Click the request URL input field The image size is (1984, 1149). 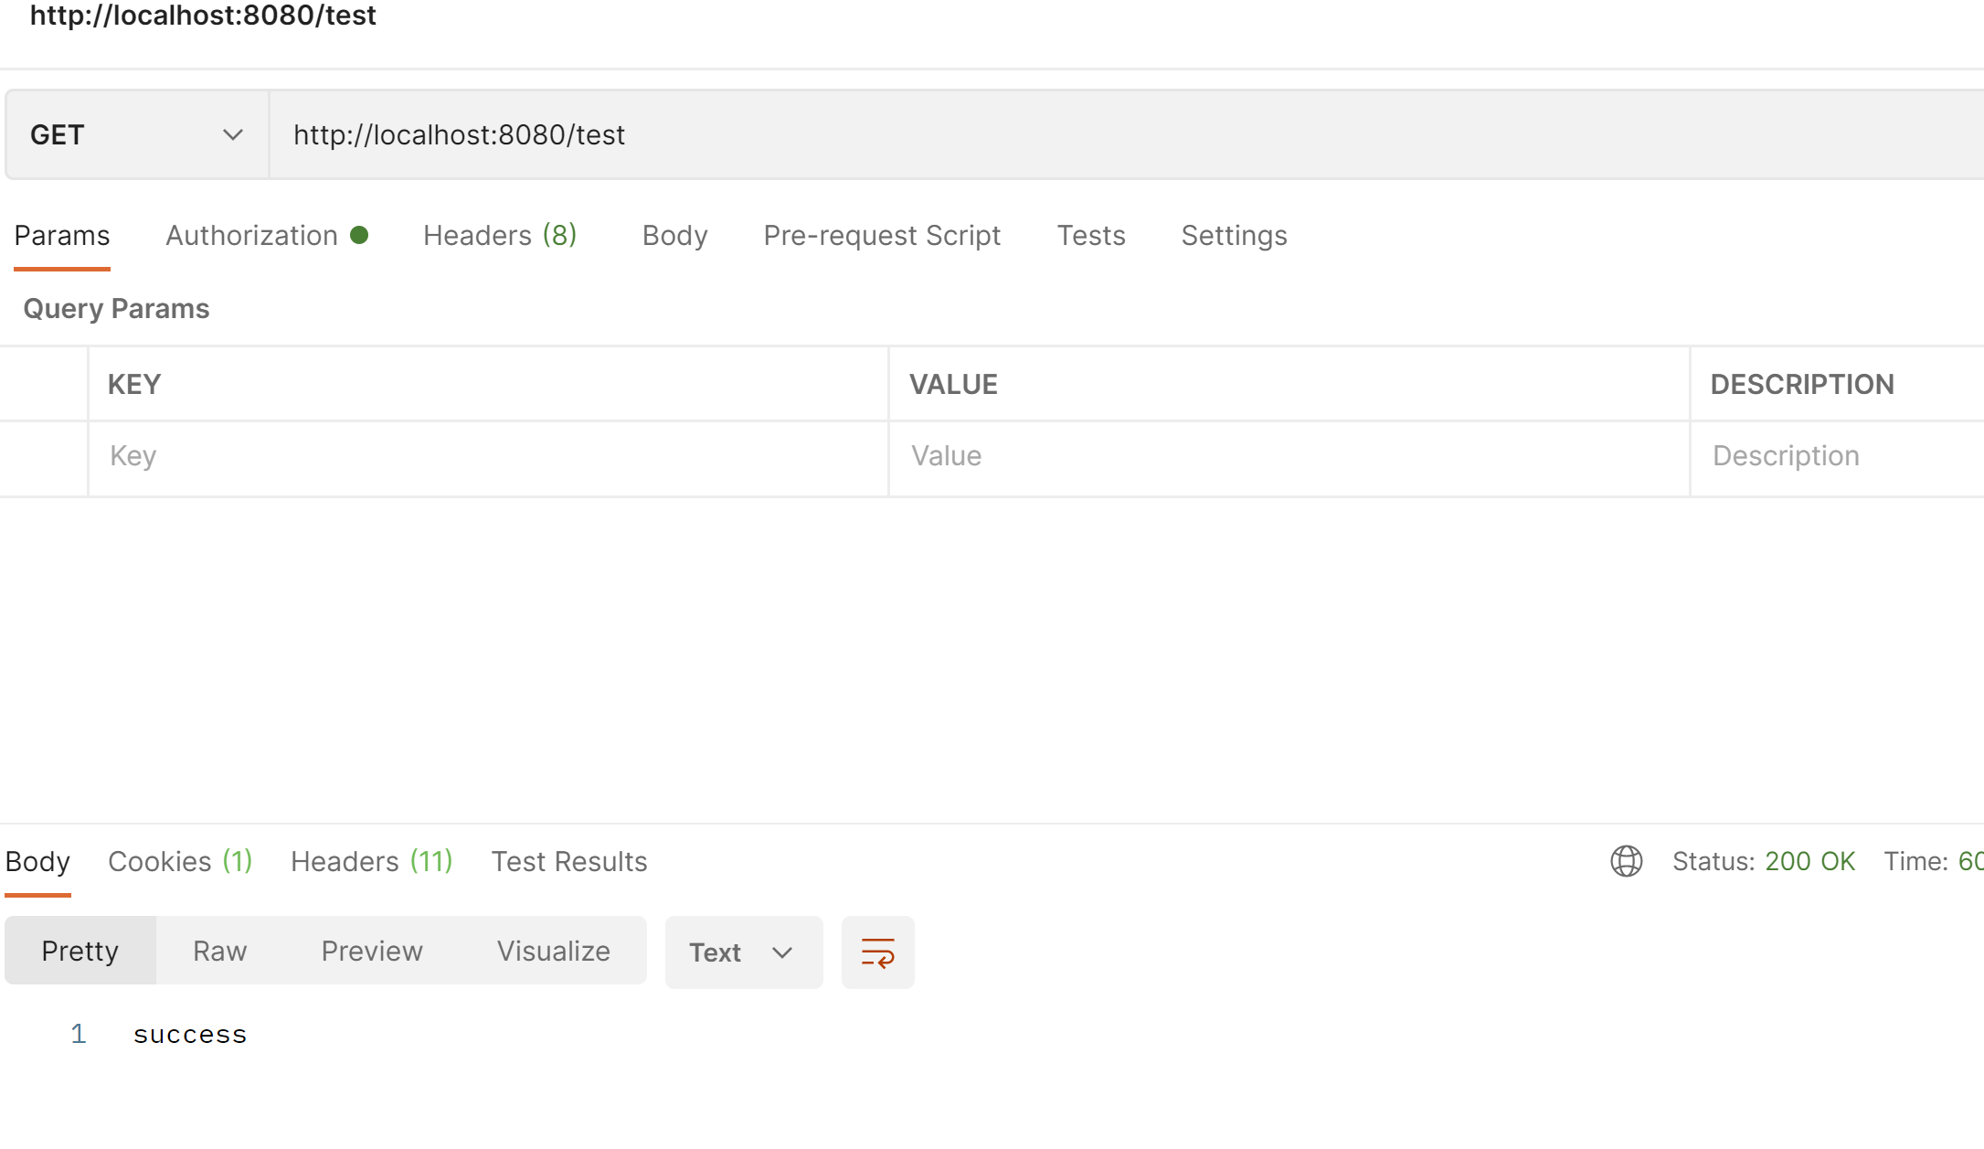(1097, 134)
